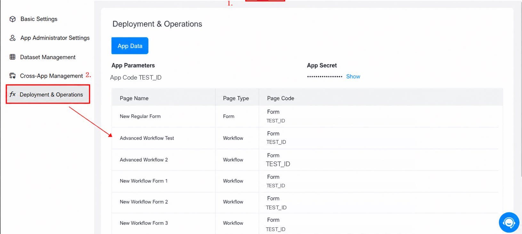Screen dimensions: 522x234
Task: Click the Dataset Management grid icon
Action: [12, 57]
